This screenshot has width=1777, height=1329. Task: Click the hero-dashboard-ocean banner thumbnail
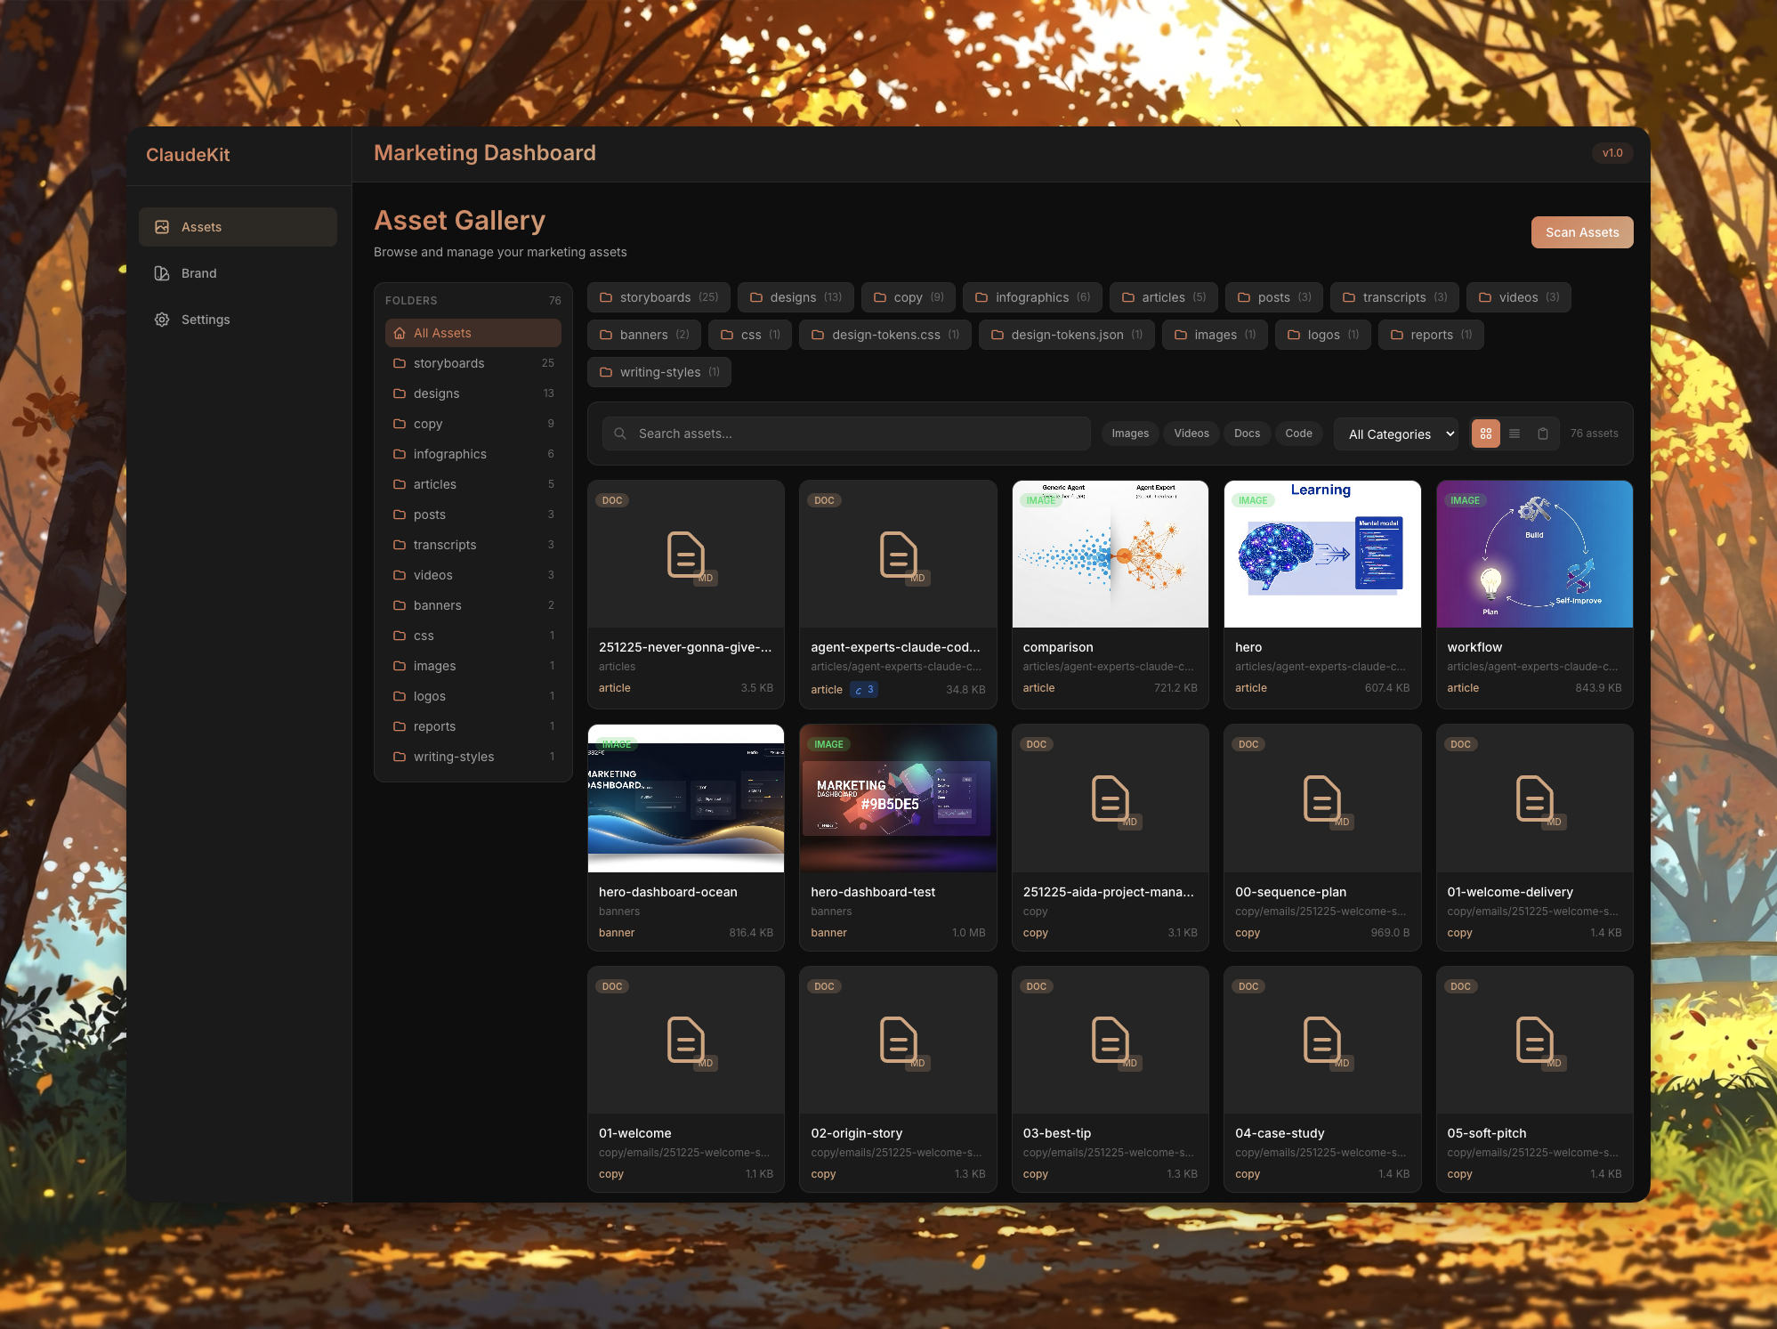(685, 798)
